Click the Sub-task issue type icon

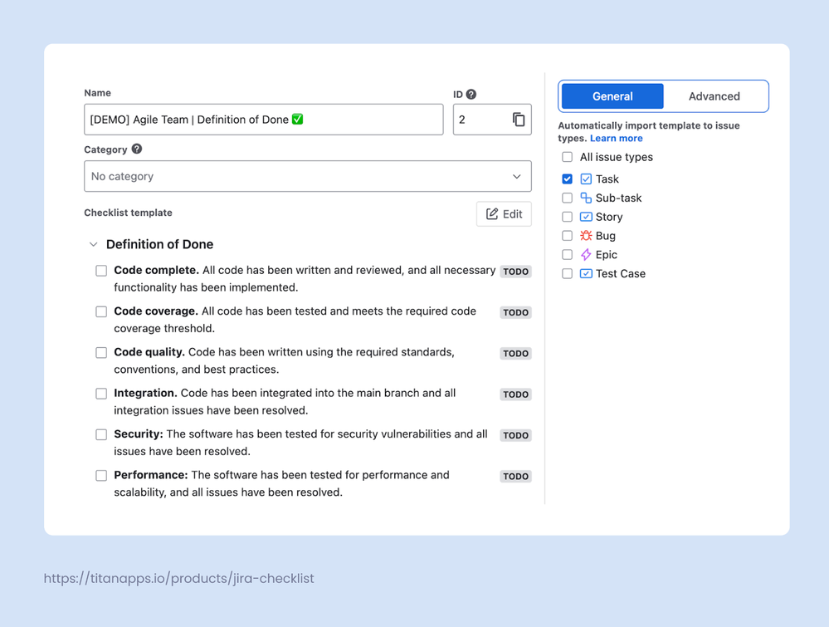click(x=586, y=198)
